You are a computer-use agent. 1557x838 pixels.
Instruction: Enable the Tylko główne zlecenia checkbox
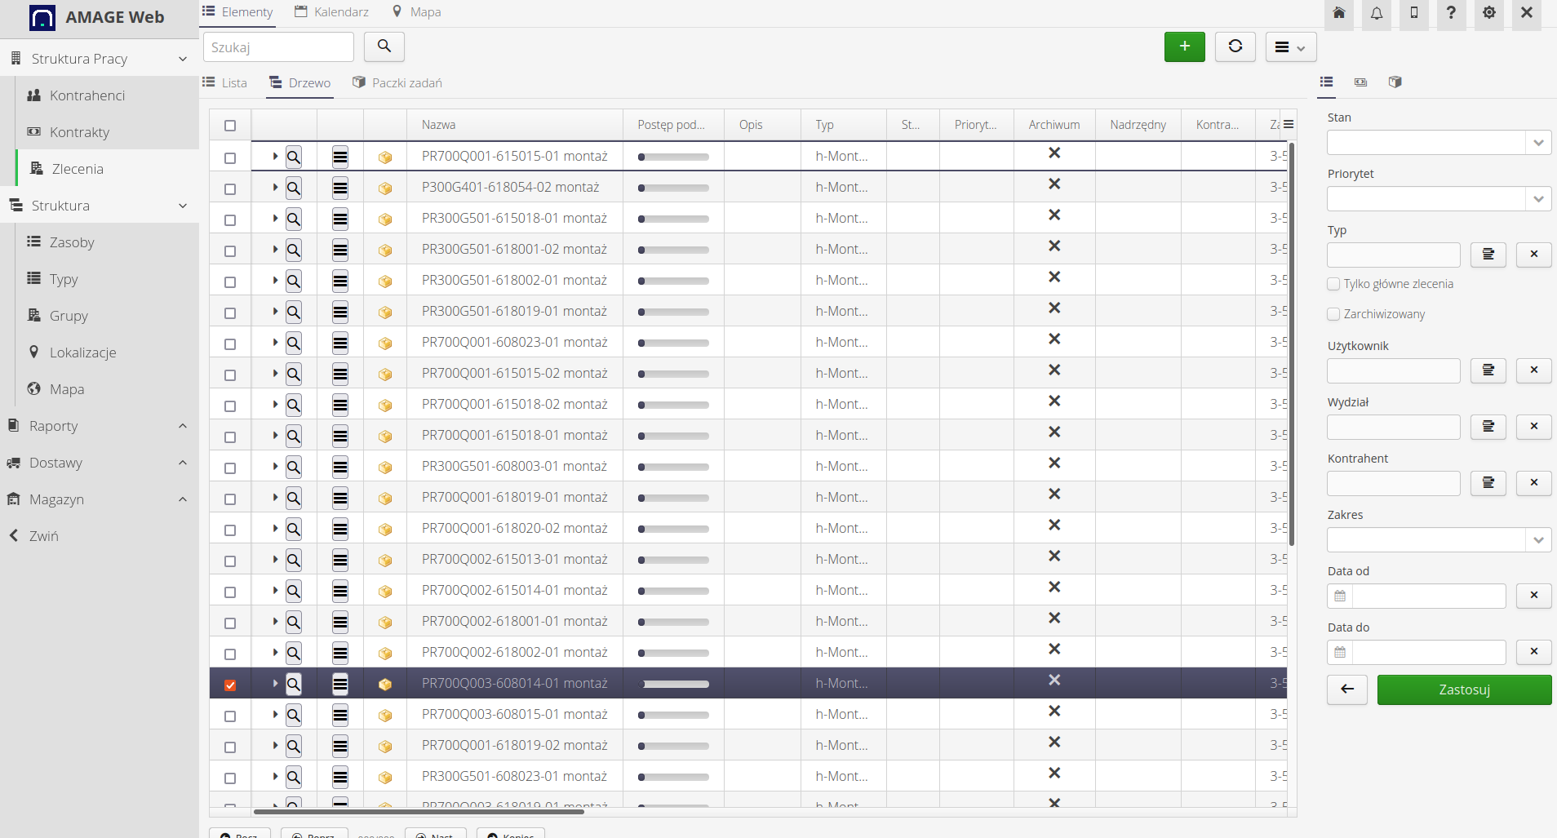coord(1333,284)
